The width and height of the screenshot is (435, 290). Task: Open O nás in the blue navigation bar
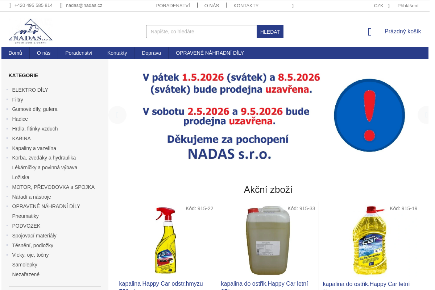[x=43, y=53]
